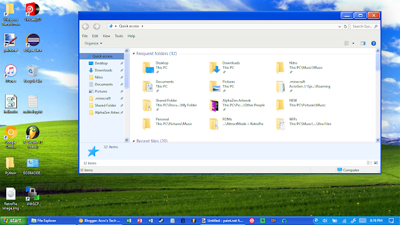The width and height of the screenshot is (400, 225).
Task: Click the volume icon in system tray
Action: pyautogui.click(x=325, y=221)
